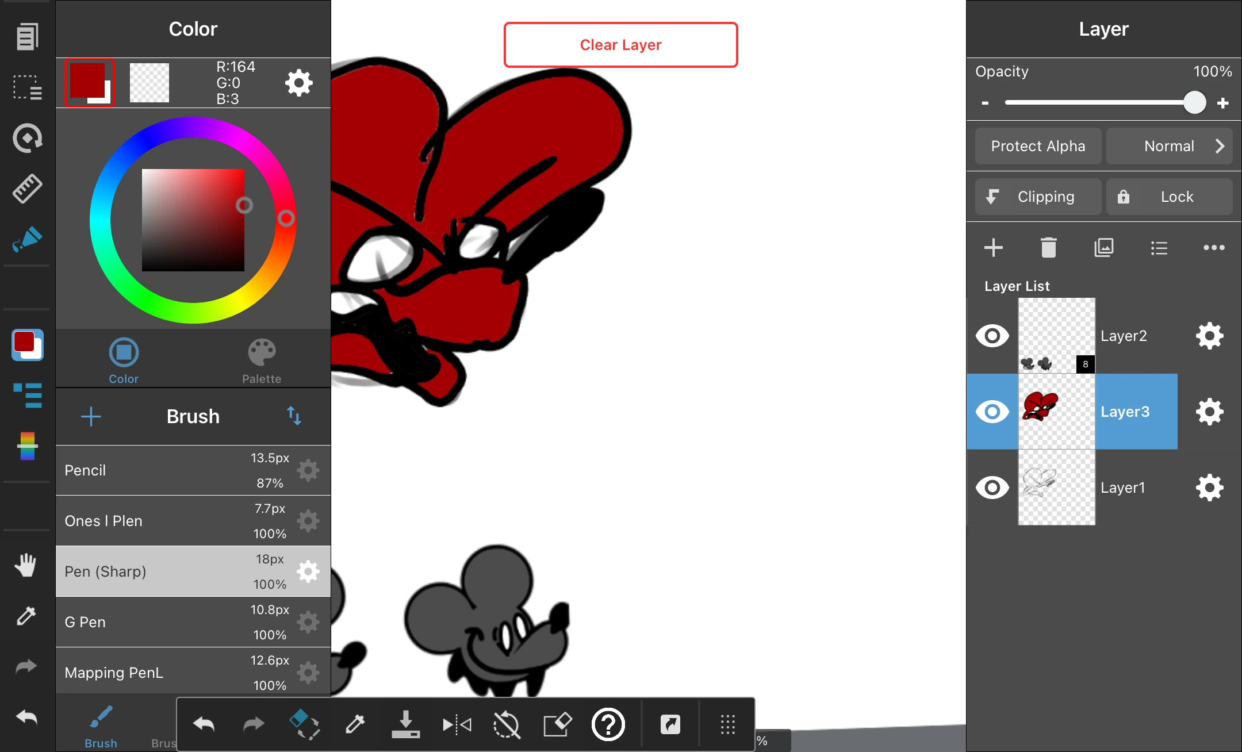Click the brush sort arrows next to Brush
Viewport: 1242px width, 752px height.
coord(294,416)
